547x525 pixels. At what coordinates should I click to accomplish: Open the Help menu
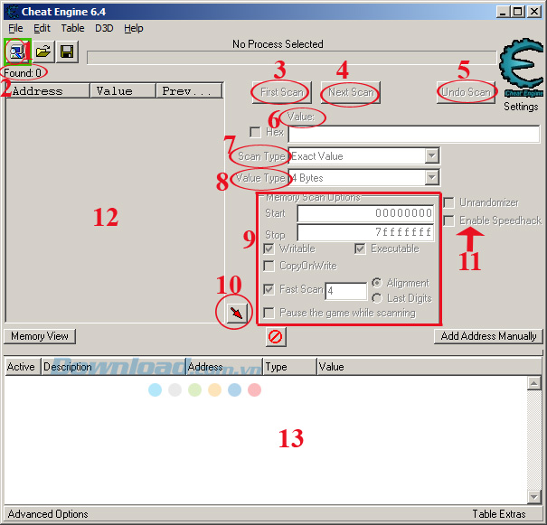(134, 28)
